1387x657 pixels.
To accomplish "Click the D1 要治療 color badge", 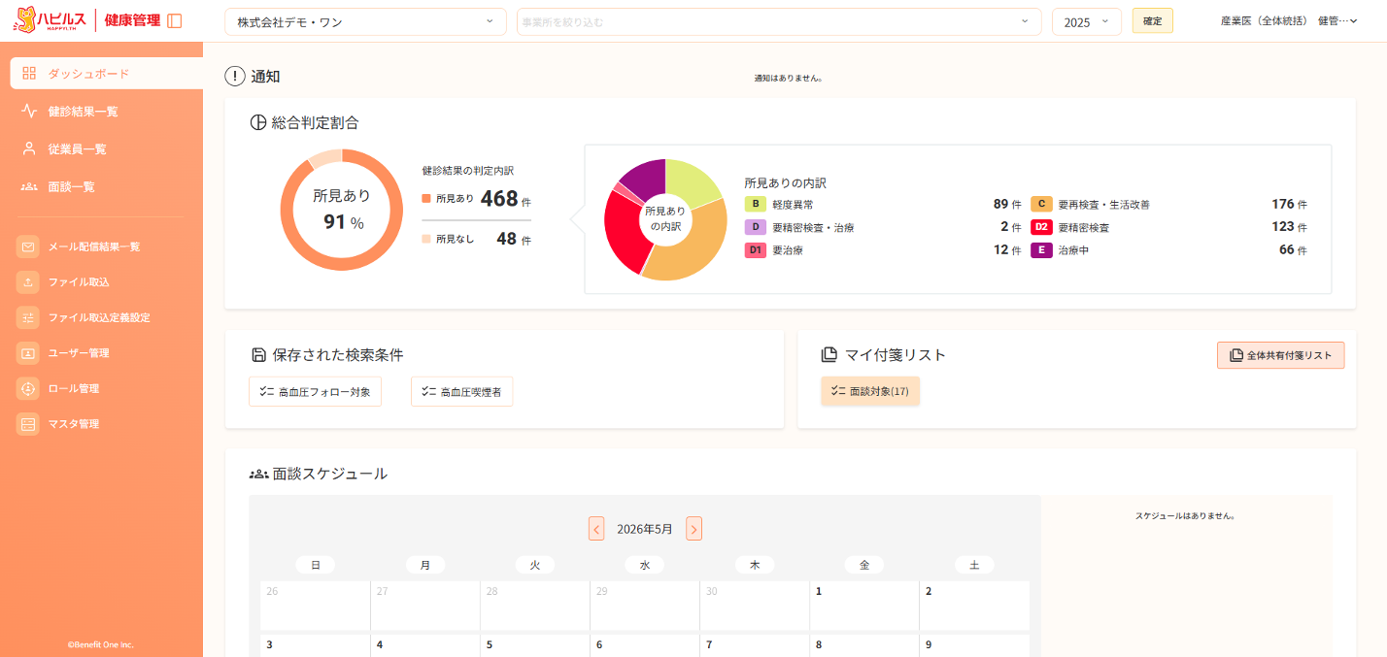I will point(756,250).
